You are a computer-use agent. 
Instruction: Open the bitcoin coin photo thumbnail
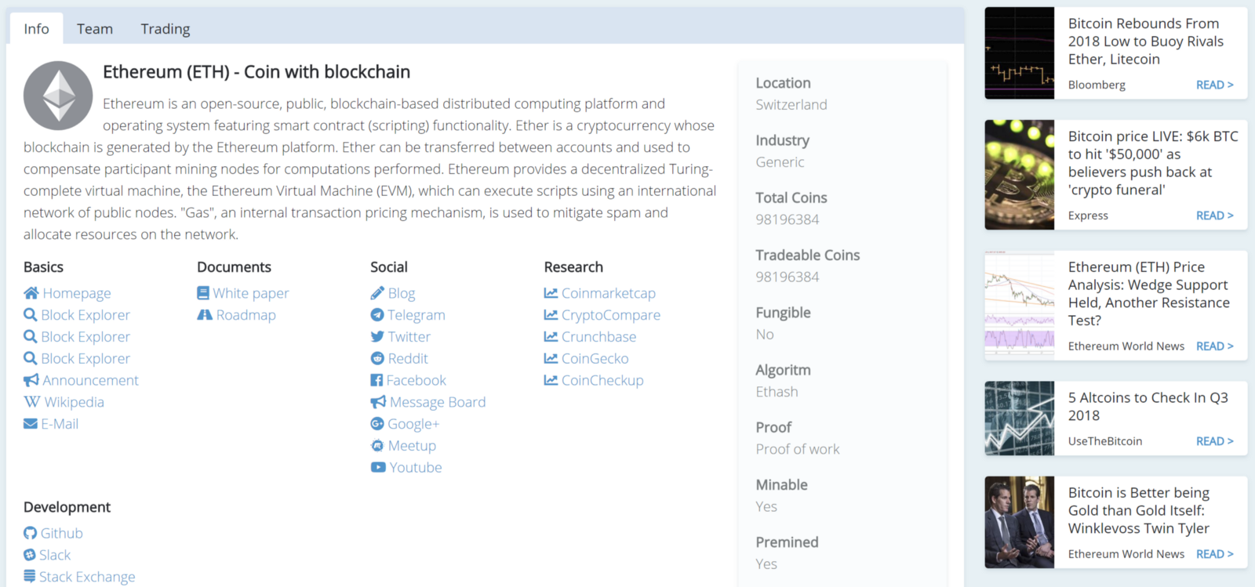1019,175
